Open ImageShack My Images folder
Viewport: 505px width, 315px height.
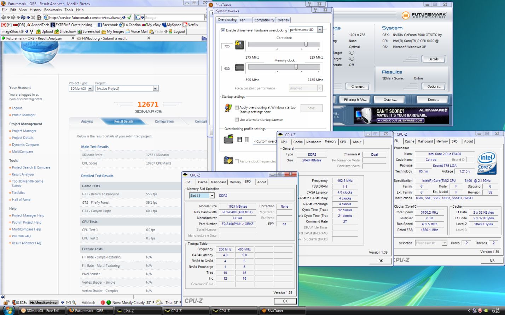(x=113, y=31)
